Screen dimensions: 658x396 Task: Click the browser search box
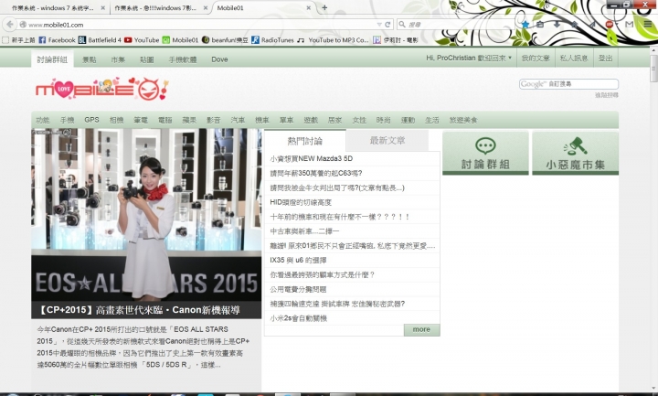tap(458, 25)
